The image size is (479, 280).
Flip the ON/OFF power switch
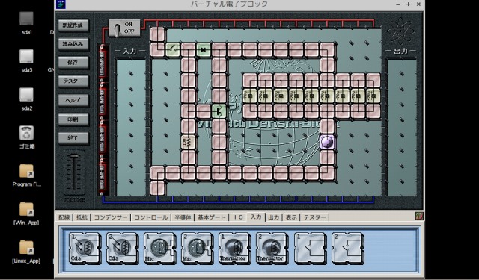[x=124, y=28]
